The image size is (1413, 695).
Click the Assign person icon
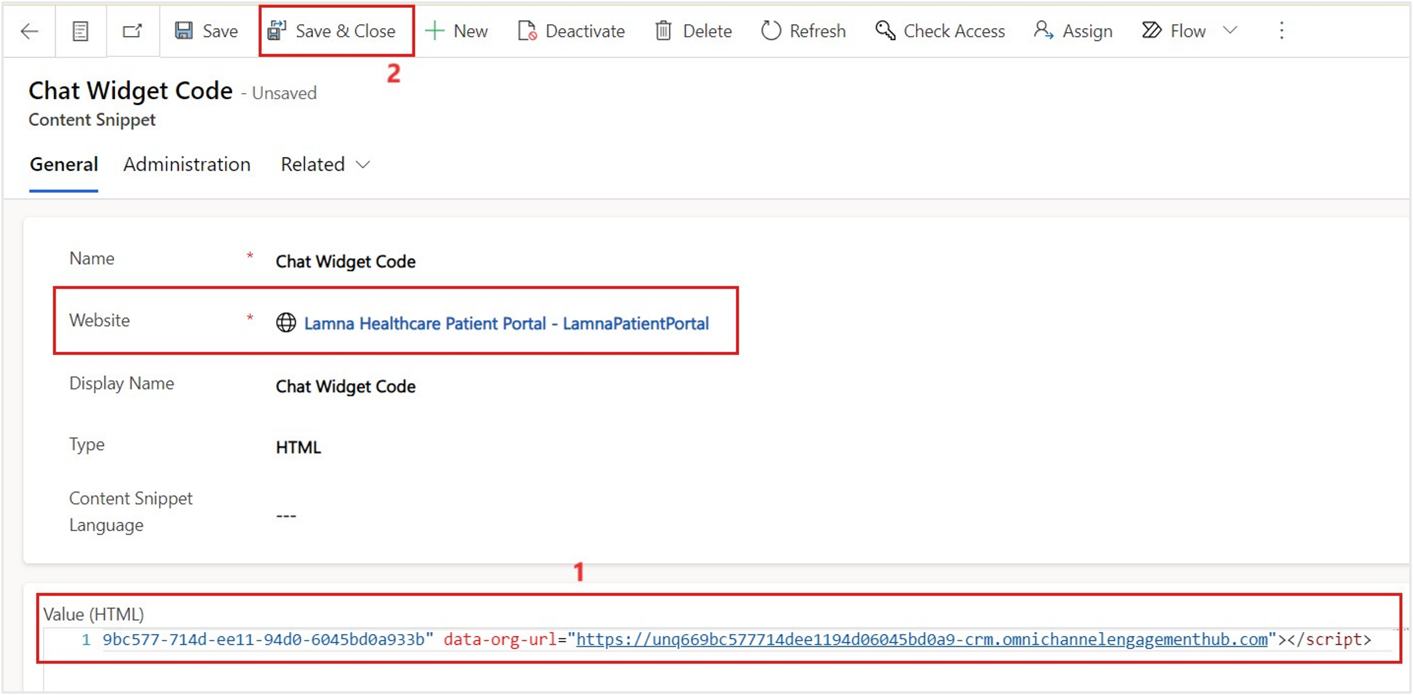click(1043, 30)
